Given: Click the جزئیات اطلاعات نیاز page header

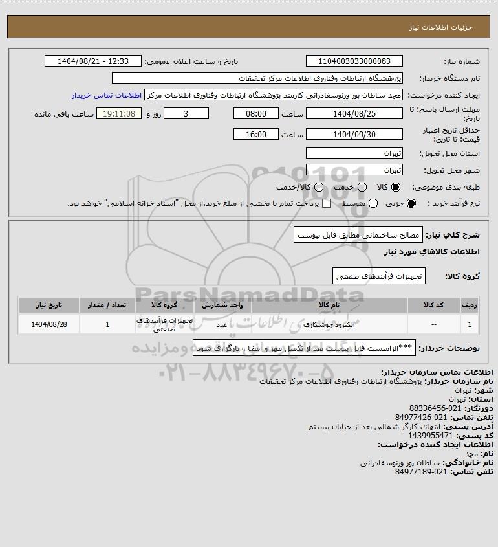Looking at the screenshot, I should 441,27.
